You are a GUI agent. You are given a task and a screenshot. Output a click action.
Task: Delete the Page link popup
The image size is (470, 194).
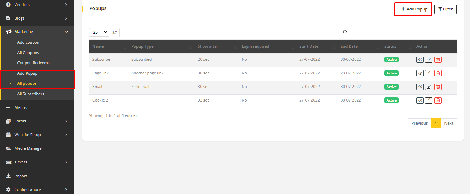438,73
